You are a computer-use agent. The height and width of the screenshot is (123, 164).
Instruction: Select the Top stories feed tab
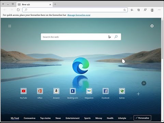click(x=45, y=118)
